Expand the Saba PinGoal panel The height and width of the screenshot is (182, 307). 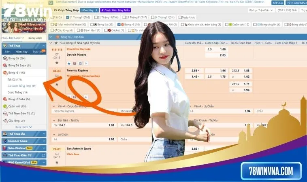pyautogui.click(x=44, y=148)
